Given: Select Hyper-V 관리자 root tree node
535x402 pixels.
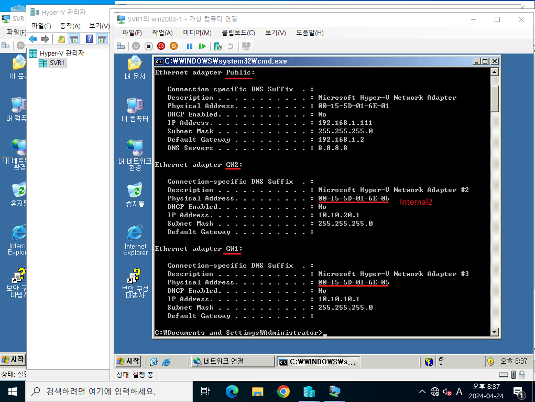Looking at the screenshot, I should point(57,54).
